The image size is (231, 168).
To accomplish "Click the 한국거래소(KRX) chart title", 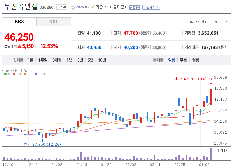I will click(16, 71).
